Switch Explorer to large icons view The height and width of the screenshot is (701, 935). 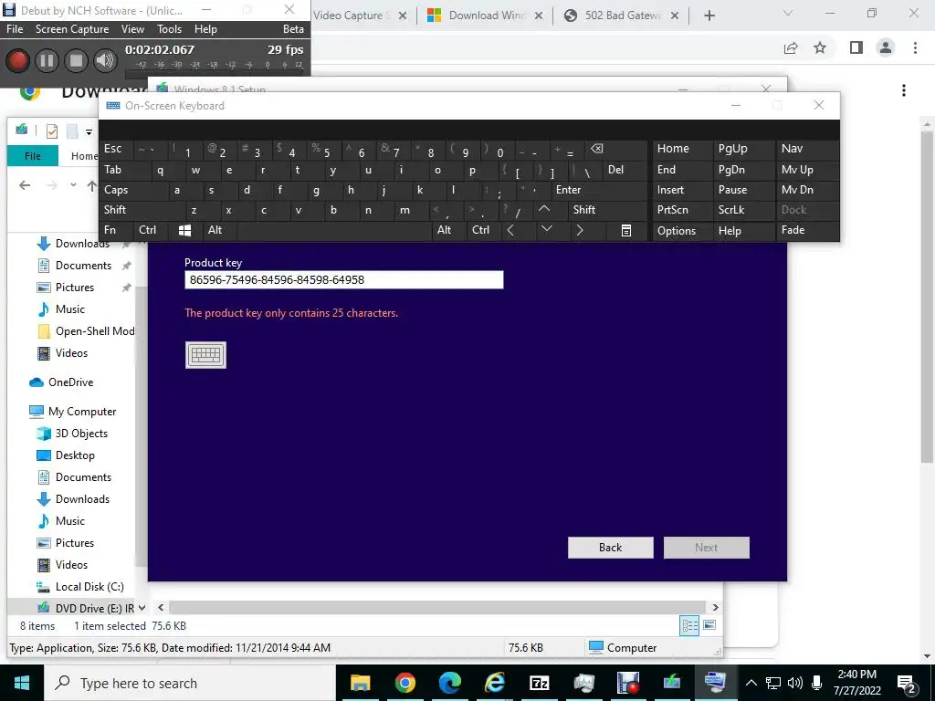click(x=709, y=625)
